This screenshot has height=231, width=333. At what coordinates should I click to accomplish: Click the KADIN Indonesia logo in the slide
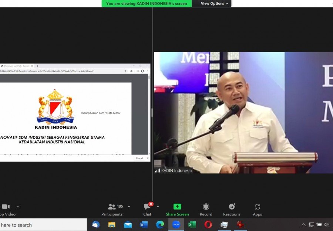click(55, 109)
